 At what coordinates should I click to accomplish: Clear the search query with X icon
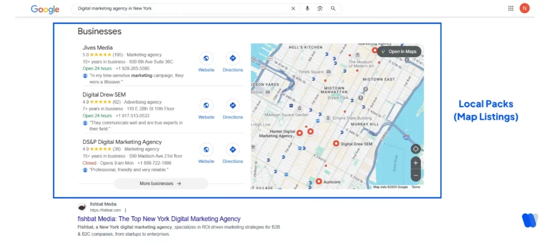293,9
